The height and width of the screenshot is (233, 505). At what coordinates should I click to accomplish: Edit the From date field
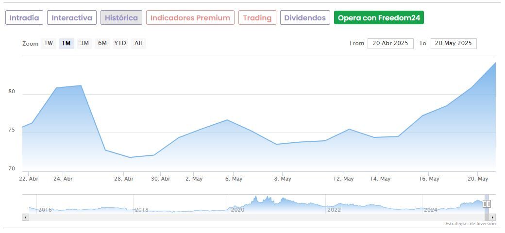[x=390, y=43]
